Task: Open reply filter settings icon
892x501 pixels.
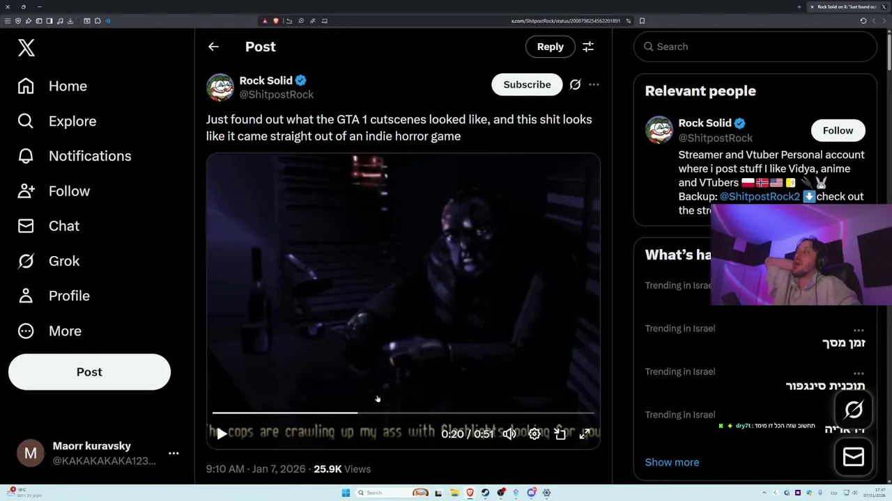Action: pos(588,47)
